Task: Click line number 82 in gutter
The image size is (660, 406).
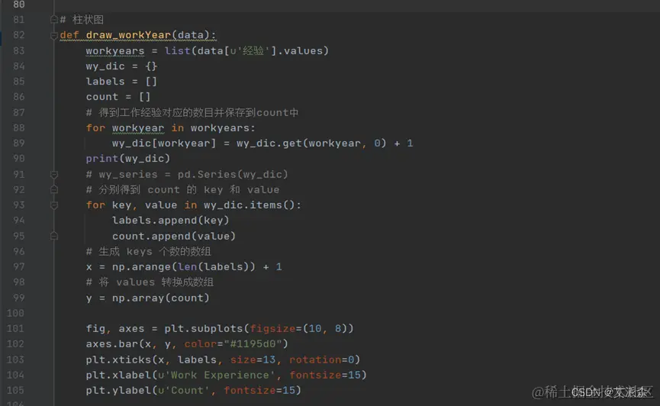Action: point(19,35)
